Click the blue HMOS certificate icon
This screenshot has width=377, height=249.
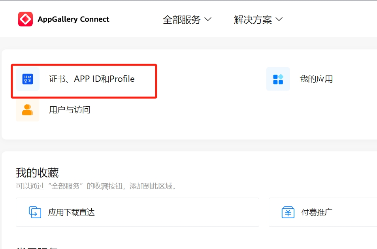pos(28,79)
